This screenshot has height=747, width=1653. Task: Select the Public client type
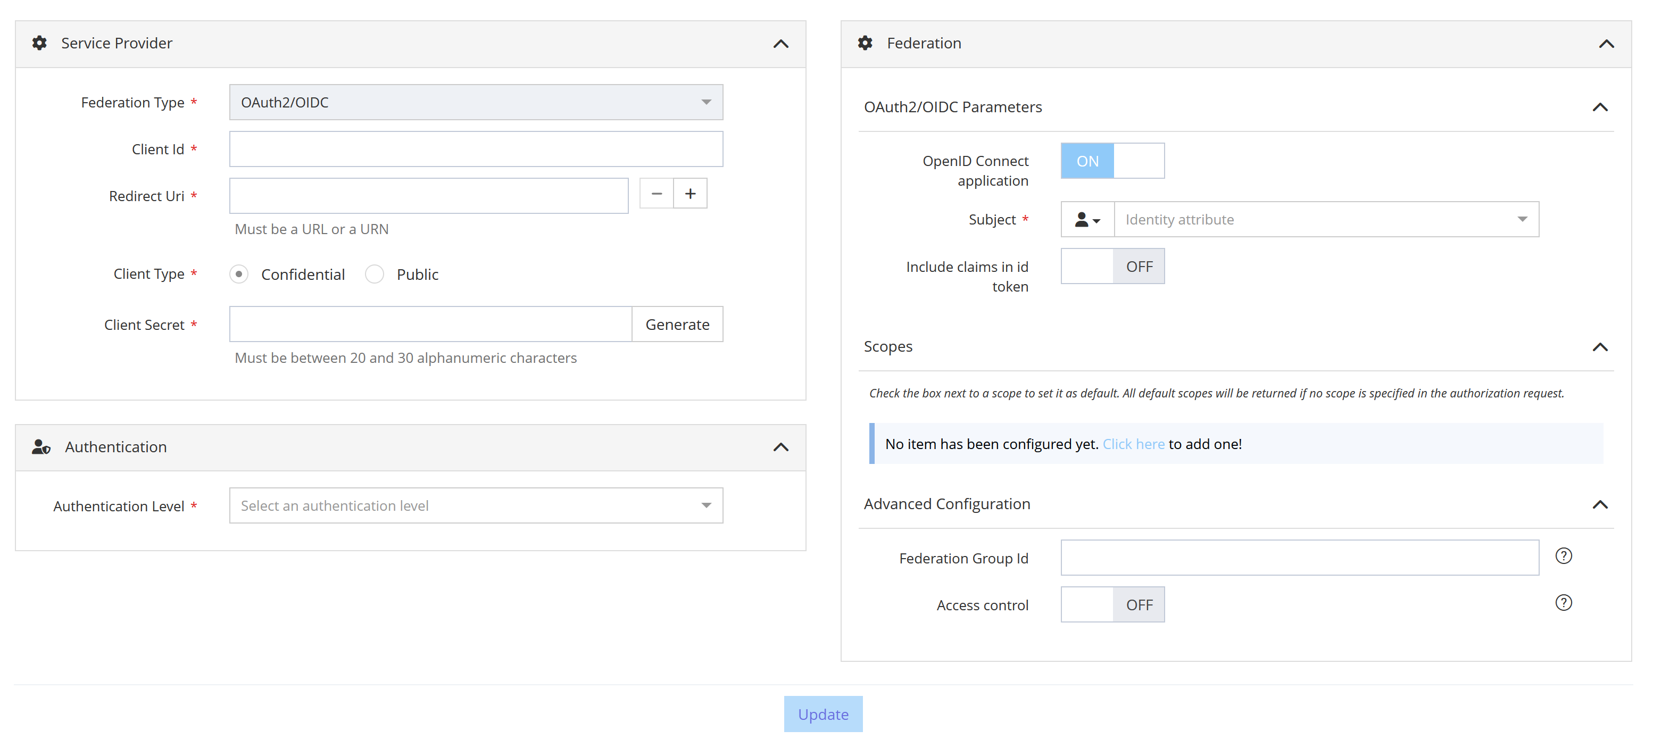375,275
